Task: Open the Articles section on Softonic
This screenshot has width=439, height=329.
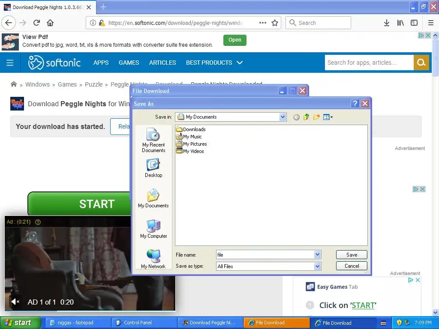Action: pyautogui.click(x=162, y=63)
